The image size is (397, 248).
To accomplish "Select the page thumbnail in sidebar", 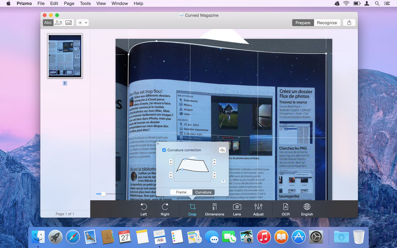I will pyautogui.click(x=64, y=56).
